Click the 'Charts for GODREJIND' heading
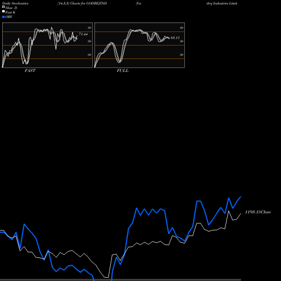281x281 pixels. (88, 3)
